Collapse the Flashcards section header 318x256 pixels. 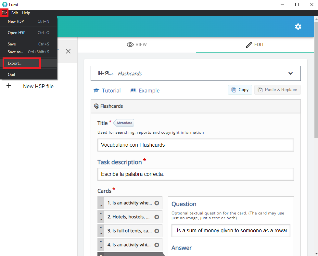pyautogui.click(x=196, y=106)
